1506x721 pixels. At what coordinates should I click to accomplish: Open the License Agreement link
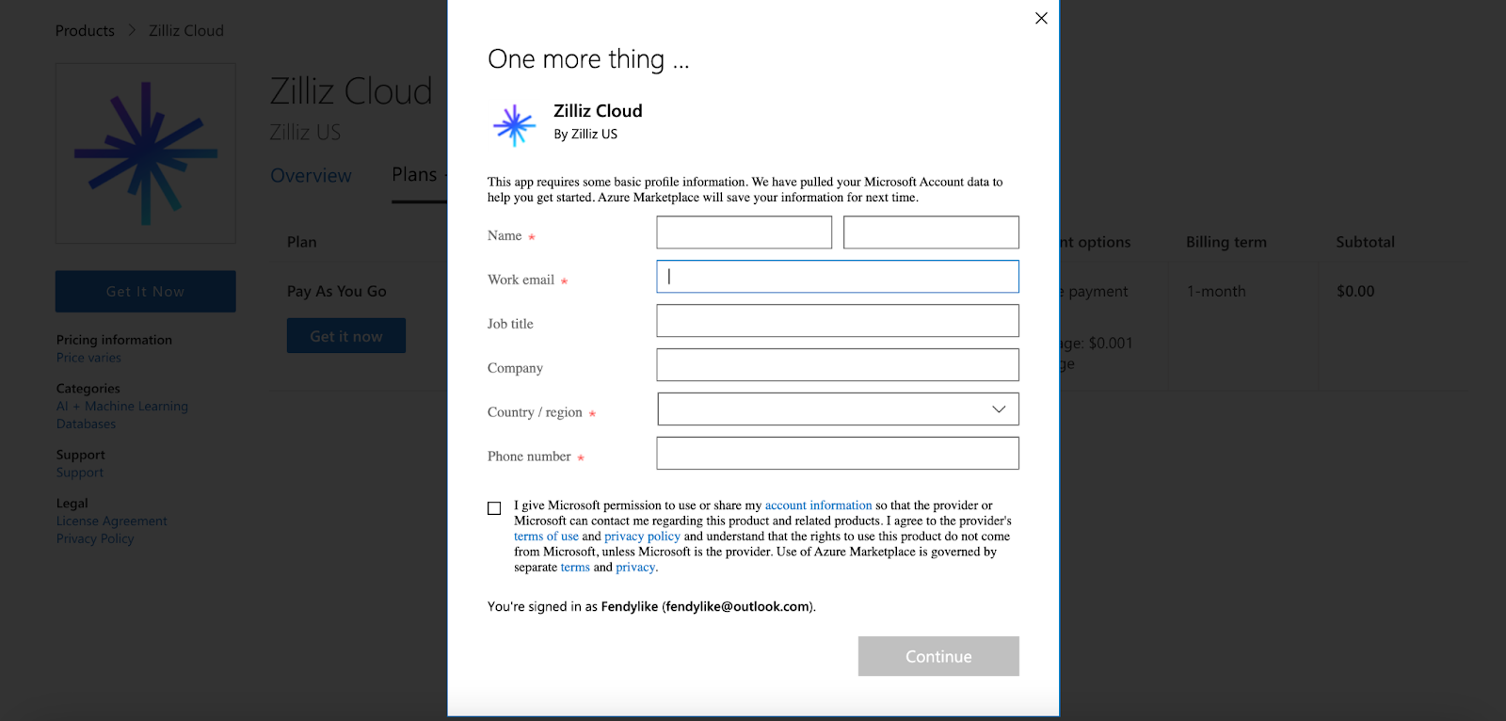[x=111, y=521]
